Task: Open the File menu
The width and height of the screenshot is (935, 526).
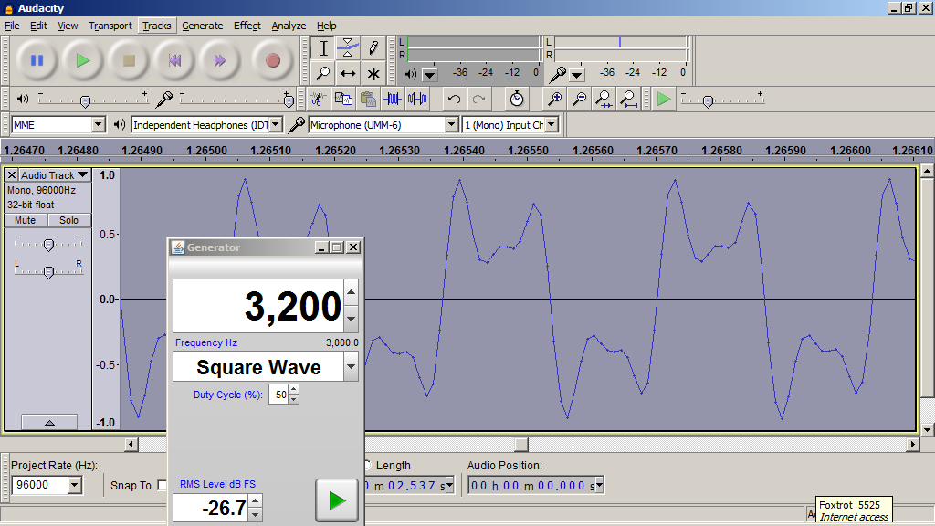Action: (12, 26)
